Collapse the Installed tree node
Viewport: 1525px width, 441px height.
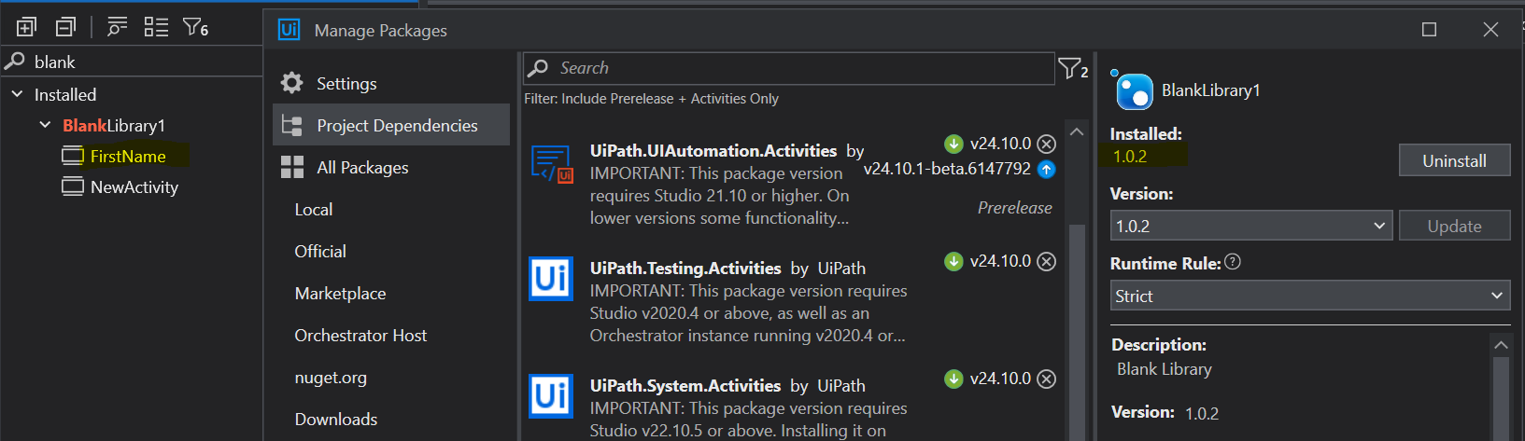tap(17, 94)
